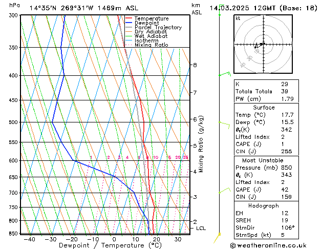Click the 700 pressure level label
The image size is (322, 249).
pyautogui.click(x=14, y=193)
